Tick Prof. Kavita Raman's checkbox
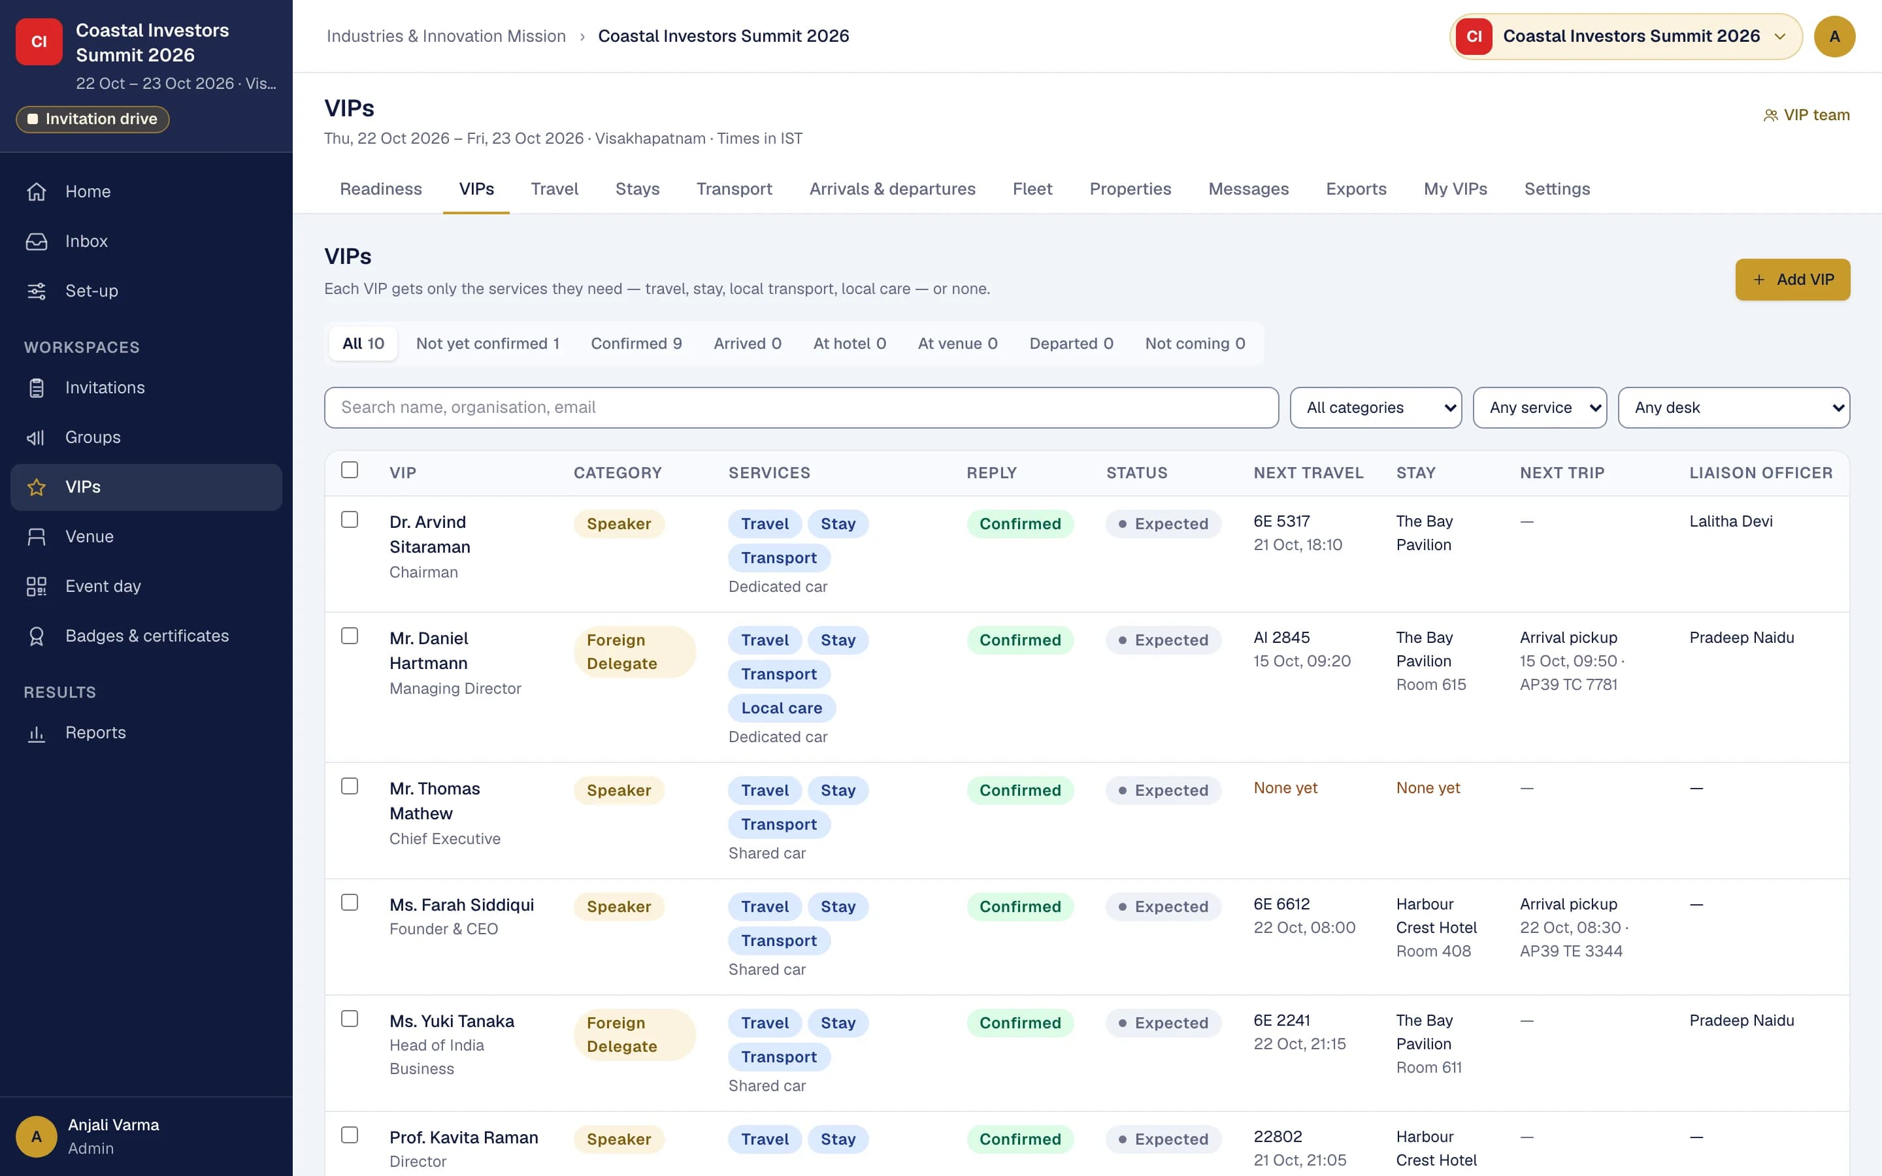This screenshot has height=1176, width=1882. coord(350,1135)
